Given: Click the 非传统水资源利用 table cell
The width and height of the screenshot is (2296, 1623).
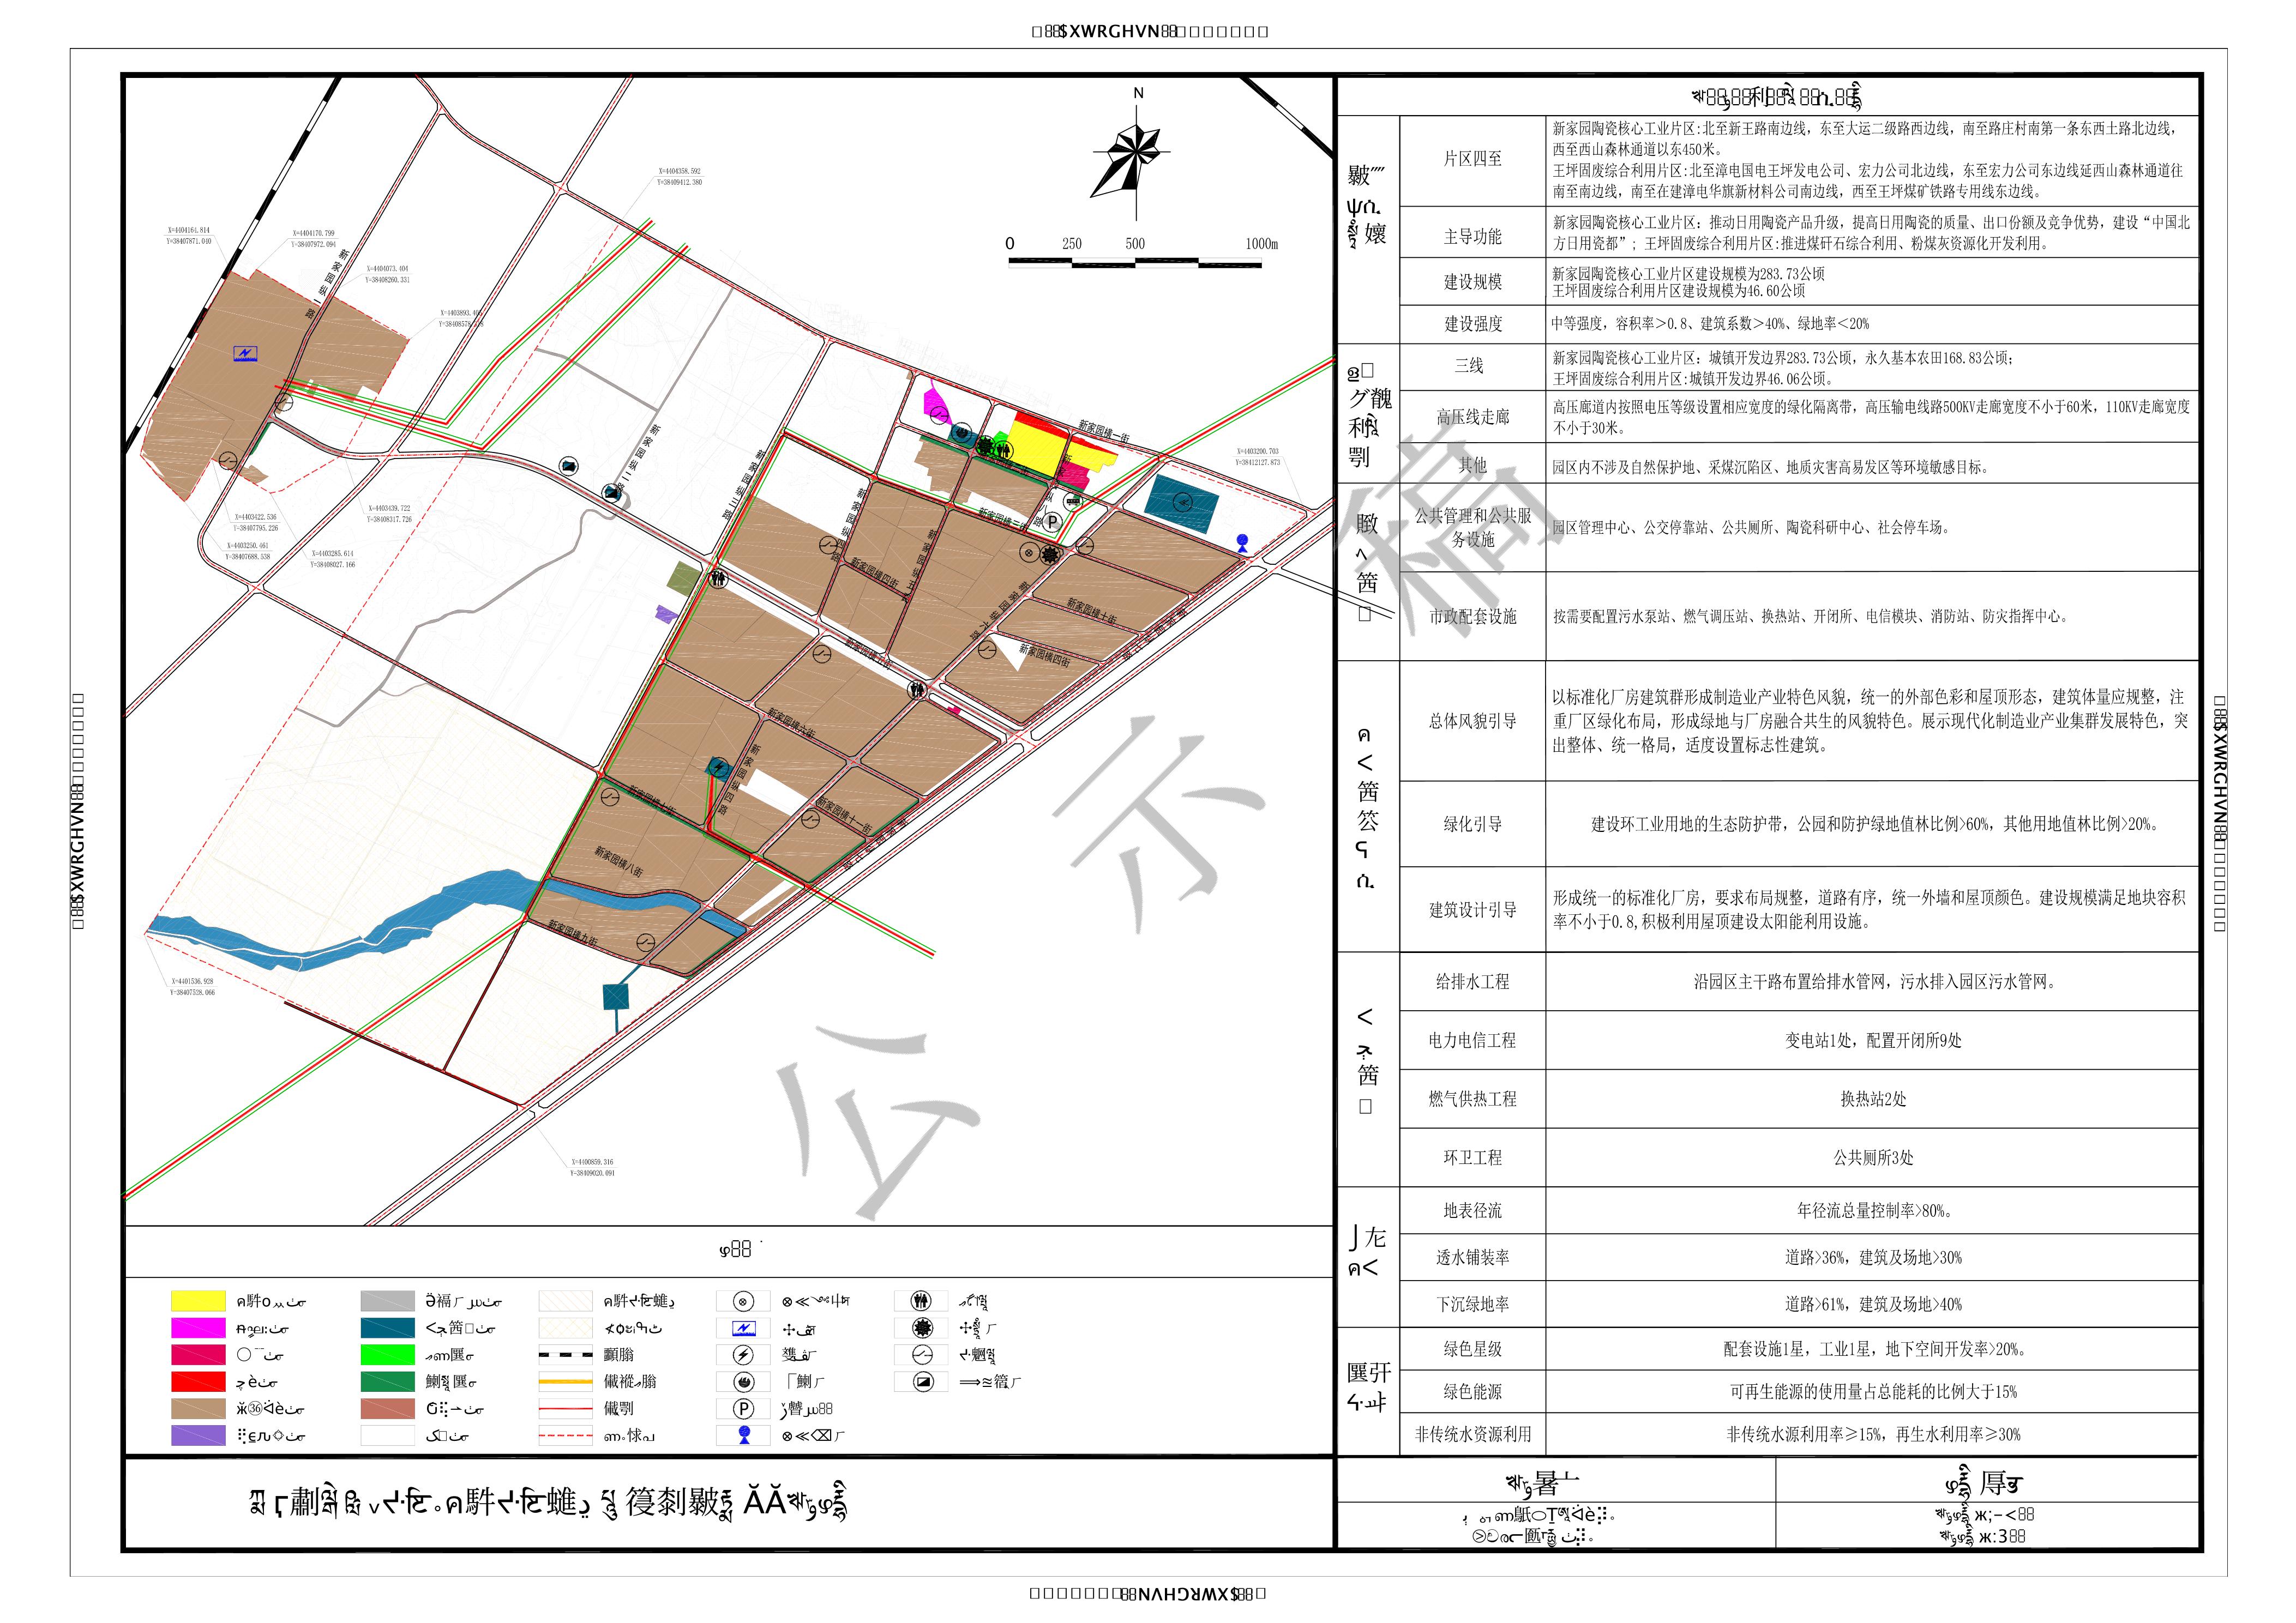Looking at the screenshot, I should (x=1472, y=1434).
